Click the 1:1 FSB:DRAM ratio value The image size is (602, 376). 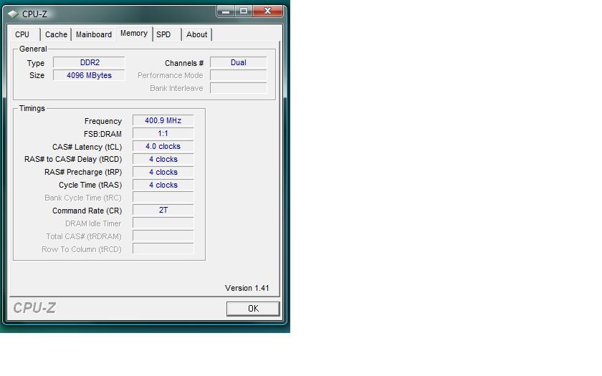pyautogui.click(x=163, y=133)
